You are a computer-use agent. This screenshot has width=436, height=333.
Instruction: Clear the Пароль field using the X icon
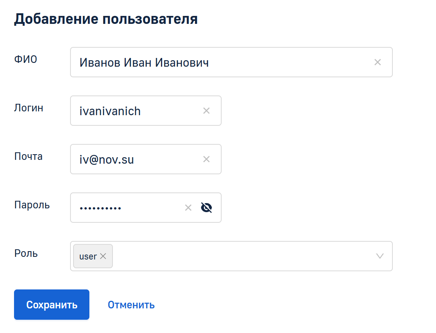pyautogui.click(x=188, y=208)
